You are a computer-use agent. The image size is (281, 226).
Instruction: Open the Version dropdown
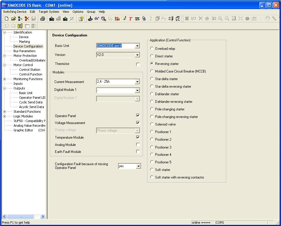coord(137,55)
